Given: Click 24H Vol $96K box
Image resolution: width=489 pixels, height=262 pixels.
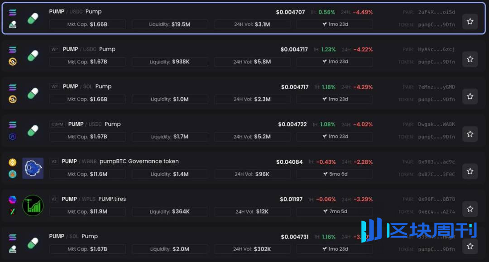Looking at the screenshot, I should pos(252,174).
